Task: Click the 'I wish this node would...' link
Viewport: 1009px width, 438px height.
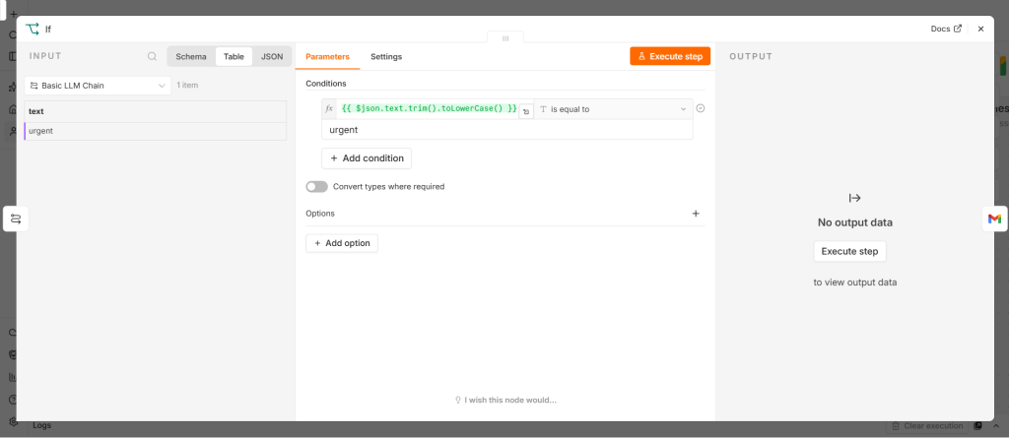Action: tap(505, 400)
